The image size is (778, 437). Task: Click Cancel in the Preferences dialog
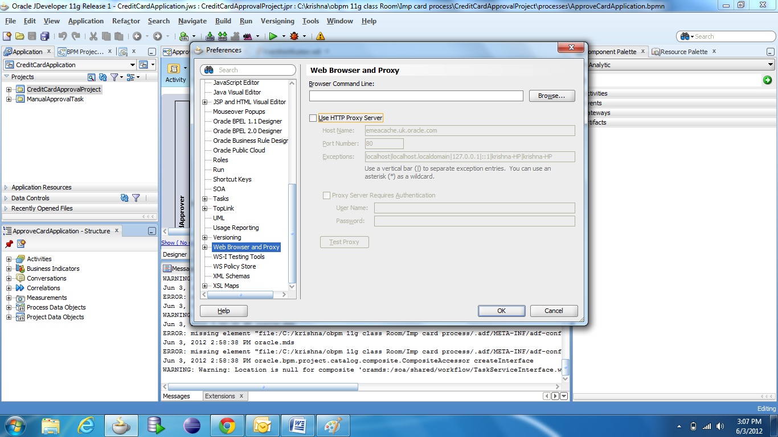554,311
